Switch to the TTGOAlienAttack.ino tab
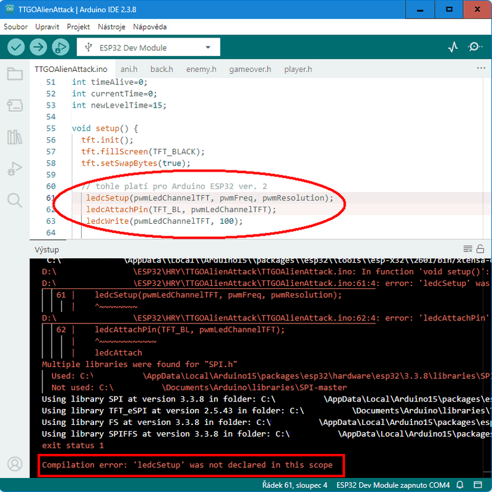Screen dimensions: 492x492 pos(71,69)
